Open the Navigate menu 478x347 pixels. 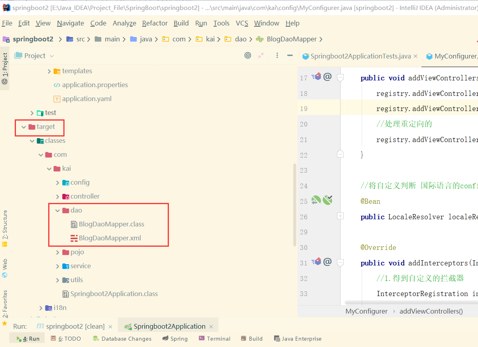tap(71, 23)
